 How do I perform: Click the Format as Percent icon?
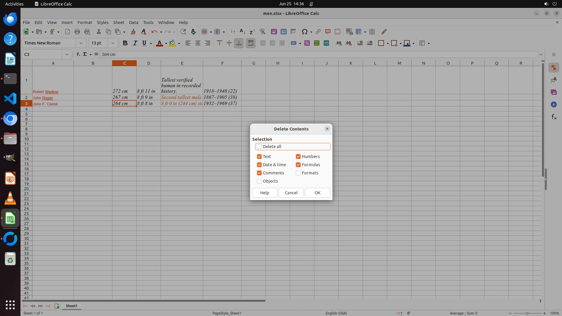point(307,43)
